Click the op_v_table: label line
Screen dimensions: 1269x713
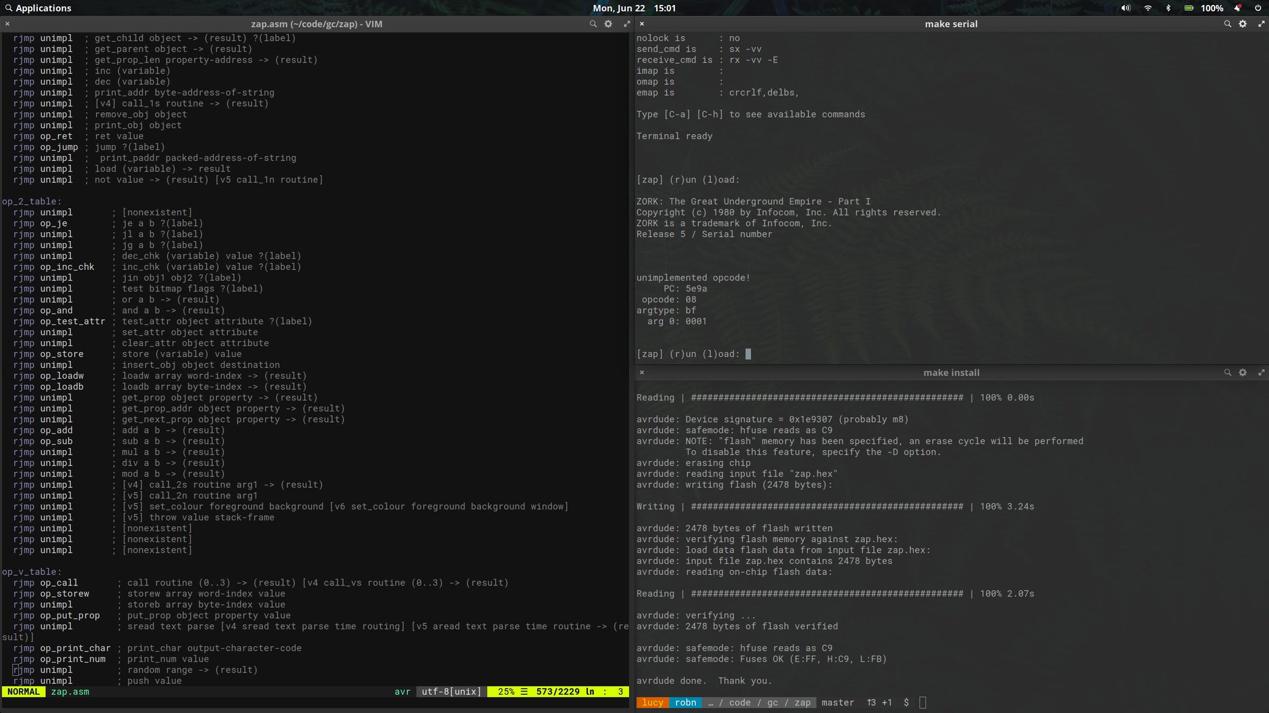pos(32,572)
